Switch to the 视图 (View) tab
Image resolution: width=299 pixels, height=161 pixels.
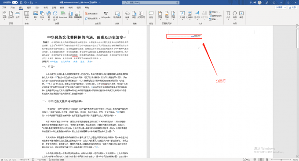(x=79, y=7)
